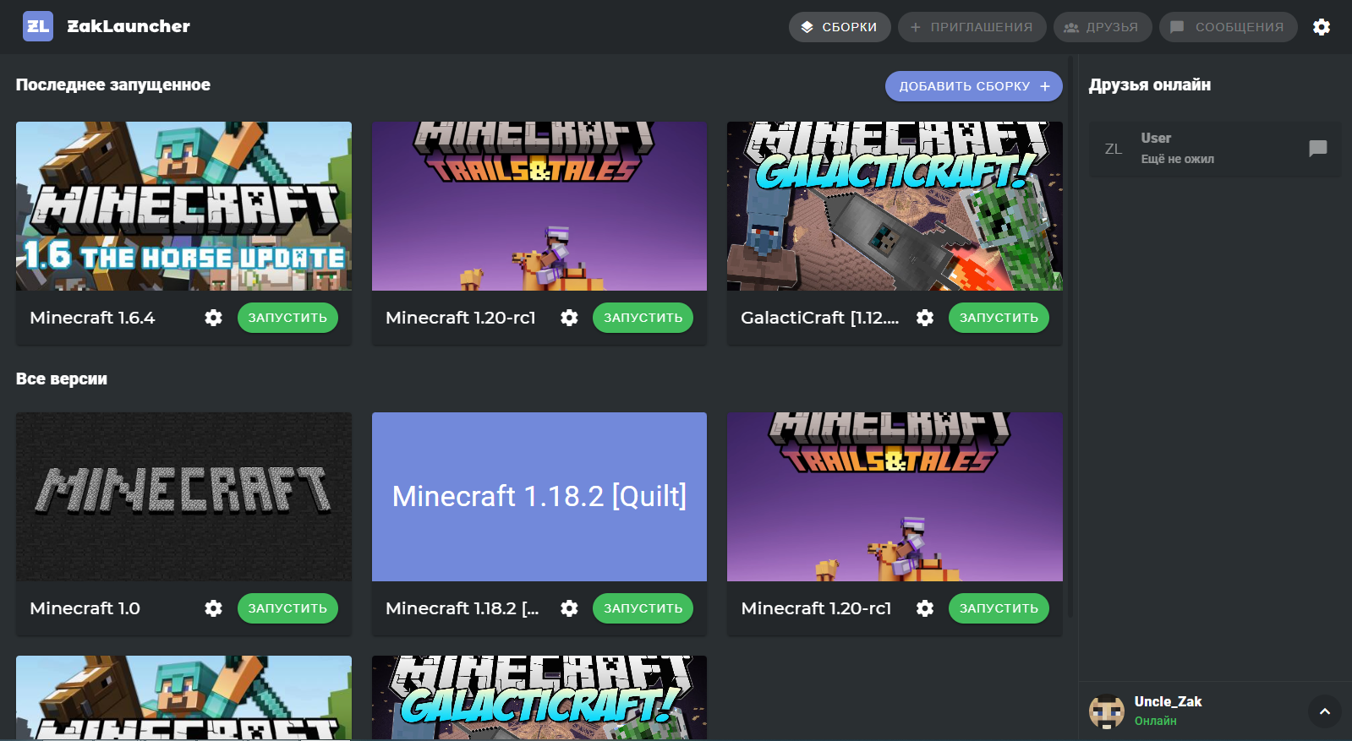Open the Сообщения tab

coord(1229,27)
